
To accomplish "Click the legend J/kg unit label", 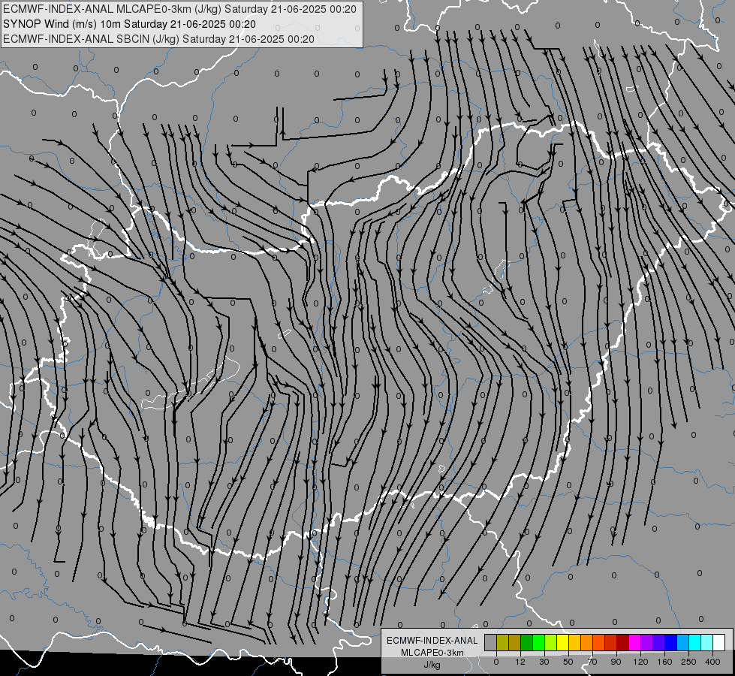I will point(432,665).
